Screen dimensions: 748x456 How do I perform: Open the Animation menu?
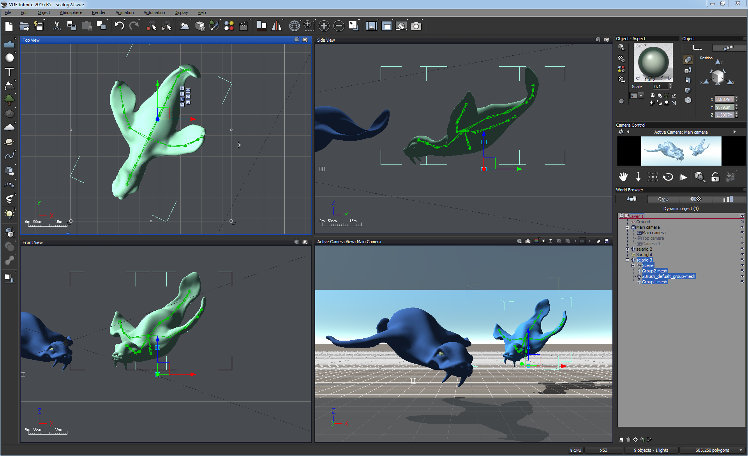click(124, 12)
